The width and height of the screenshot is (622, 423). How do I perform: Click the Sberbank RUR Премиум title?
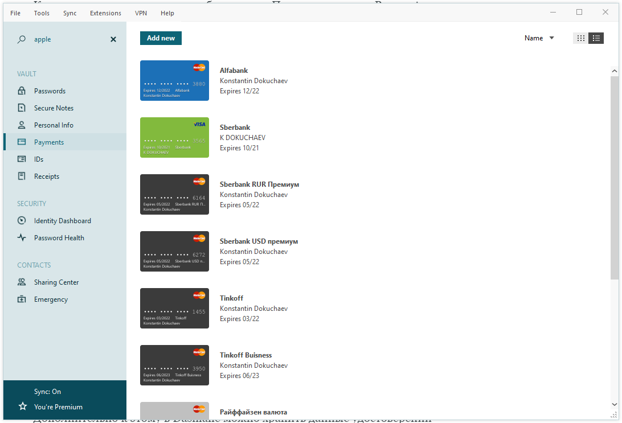259,184
